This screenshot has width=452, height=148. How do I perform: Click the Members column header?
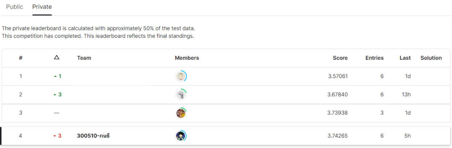click(187, 58)
